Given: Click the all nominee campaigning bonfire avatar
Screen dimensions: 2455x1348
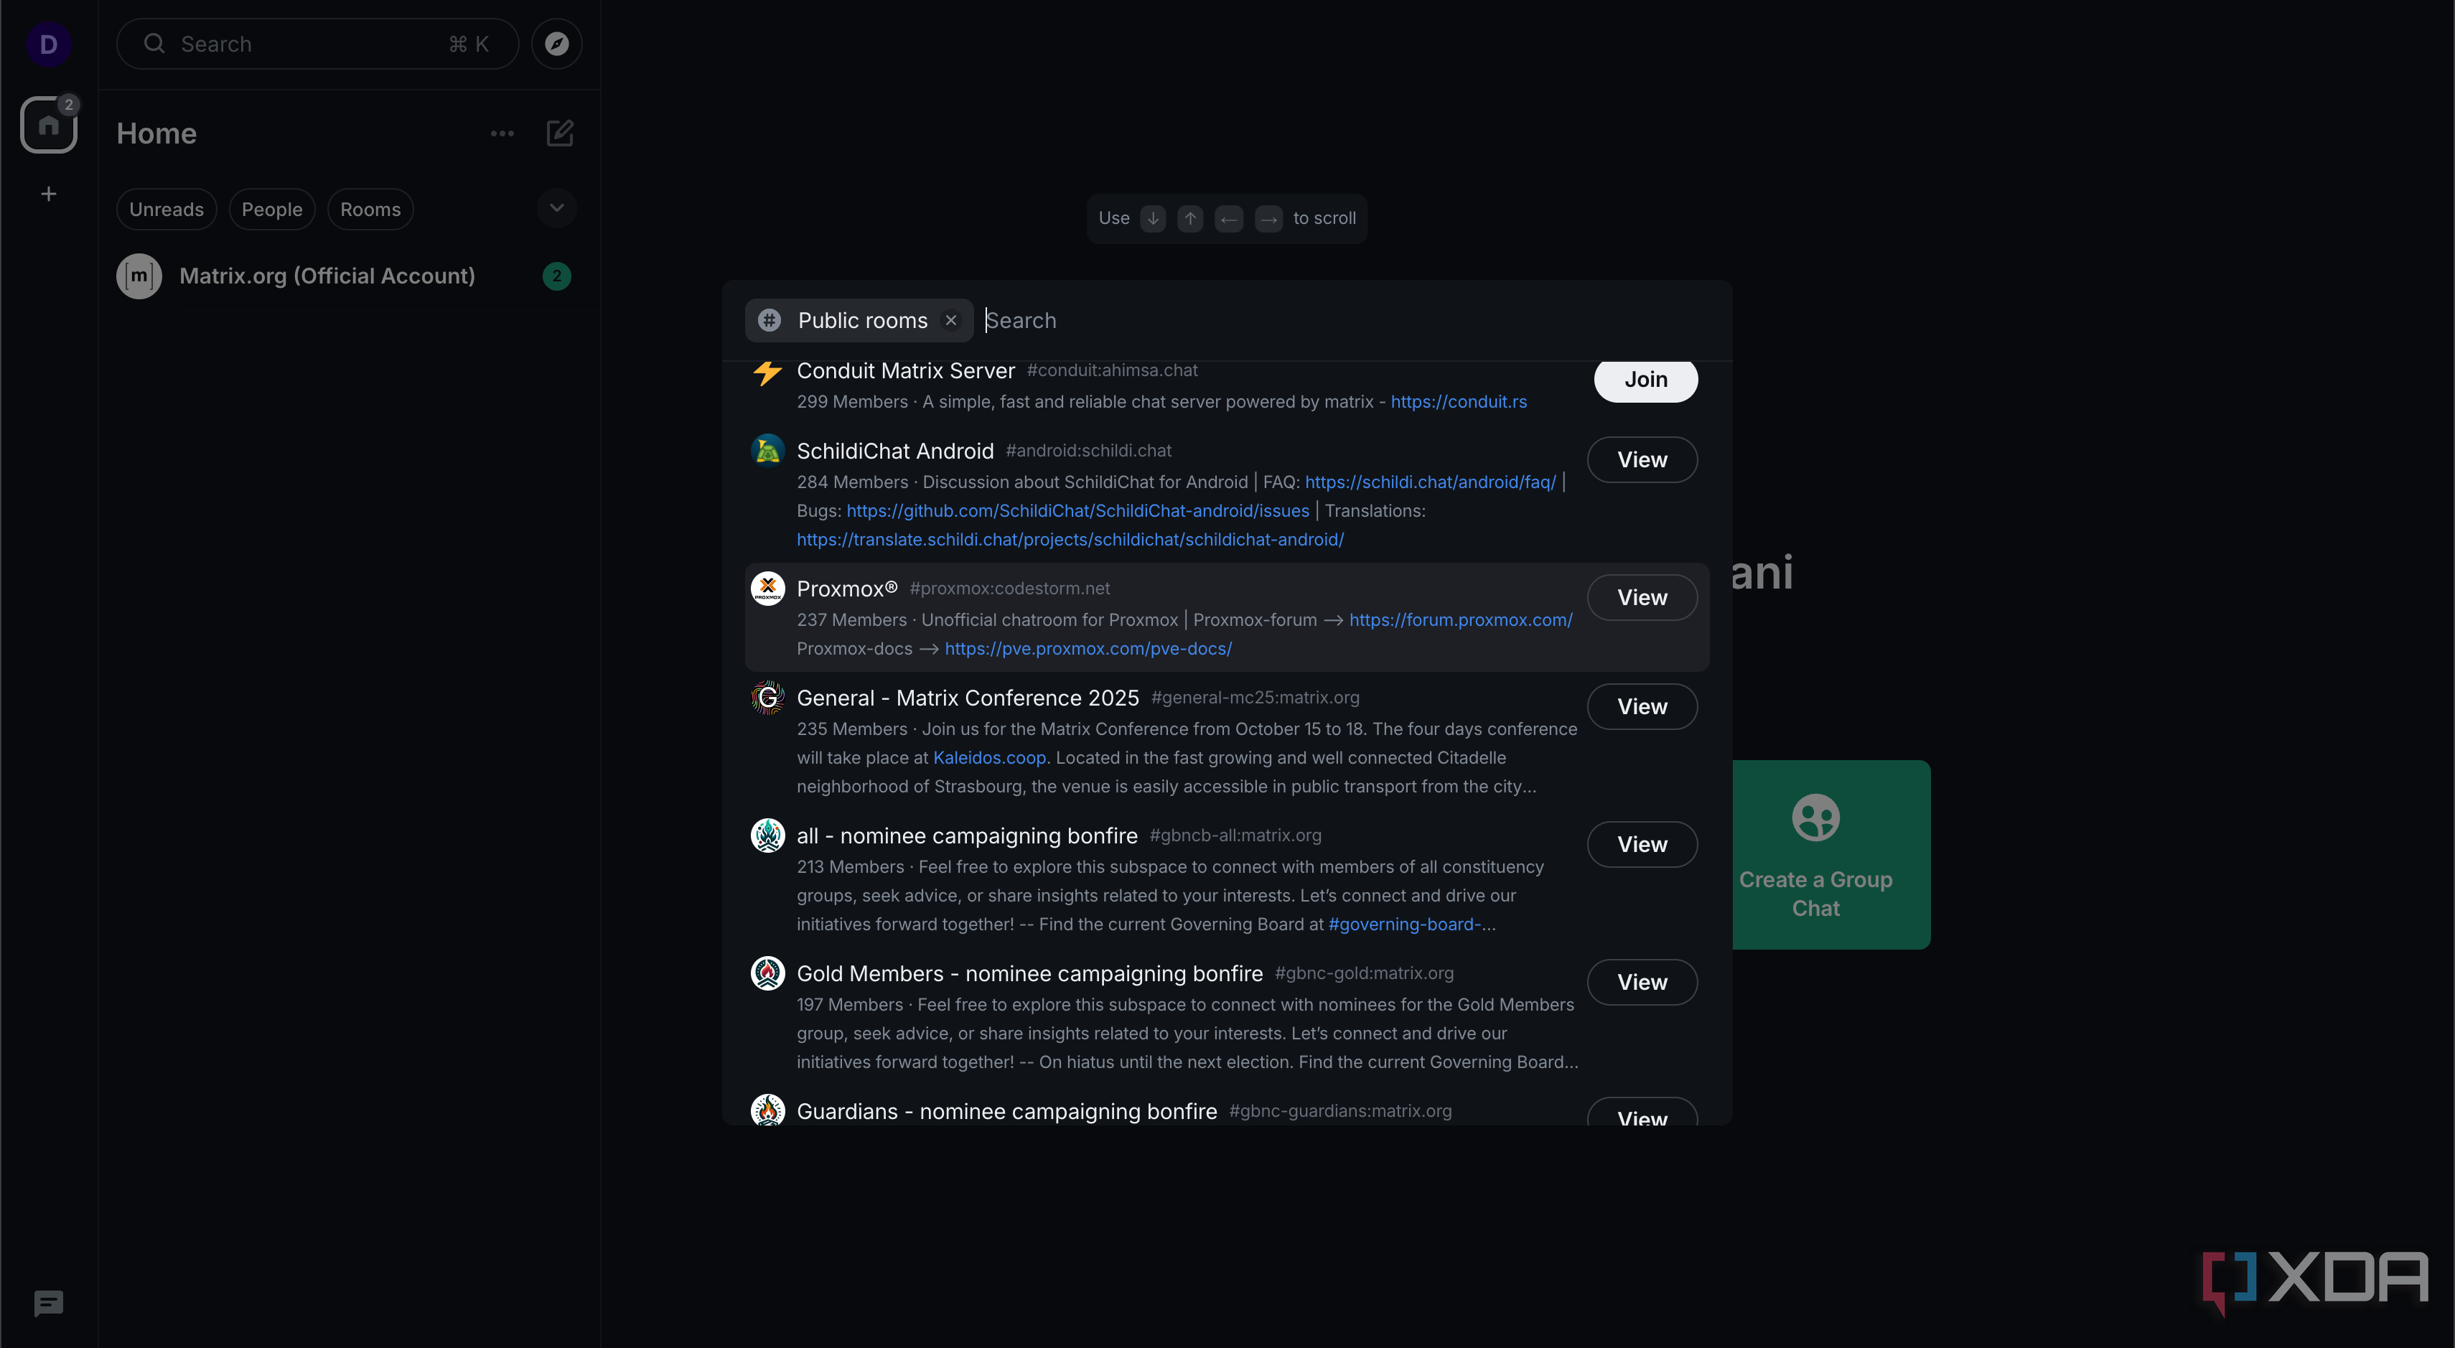Looking at the screenshot, I should pyautogui.click(x=767, y=836).
